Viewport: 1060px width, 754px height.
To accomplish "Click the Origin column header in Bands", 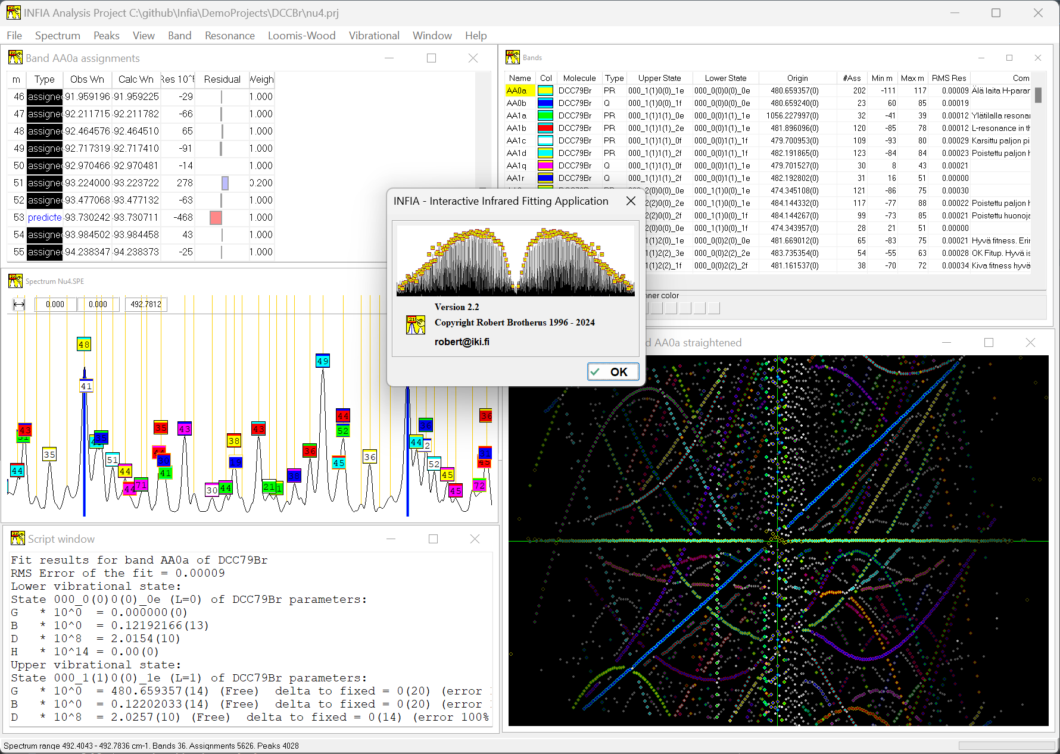I will click(797, 78).
